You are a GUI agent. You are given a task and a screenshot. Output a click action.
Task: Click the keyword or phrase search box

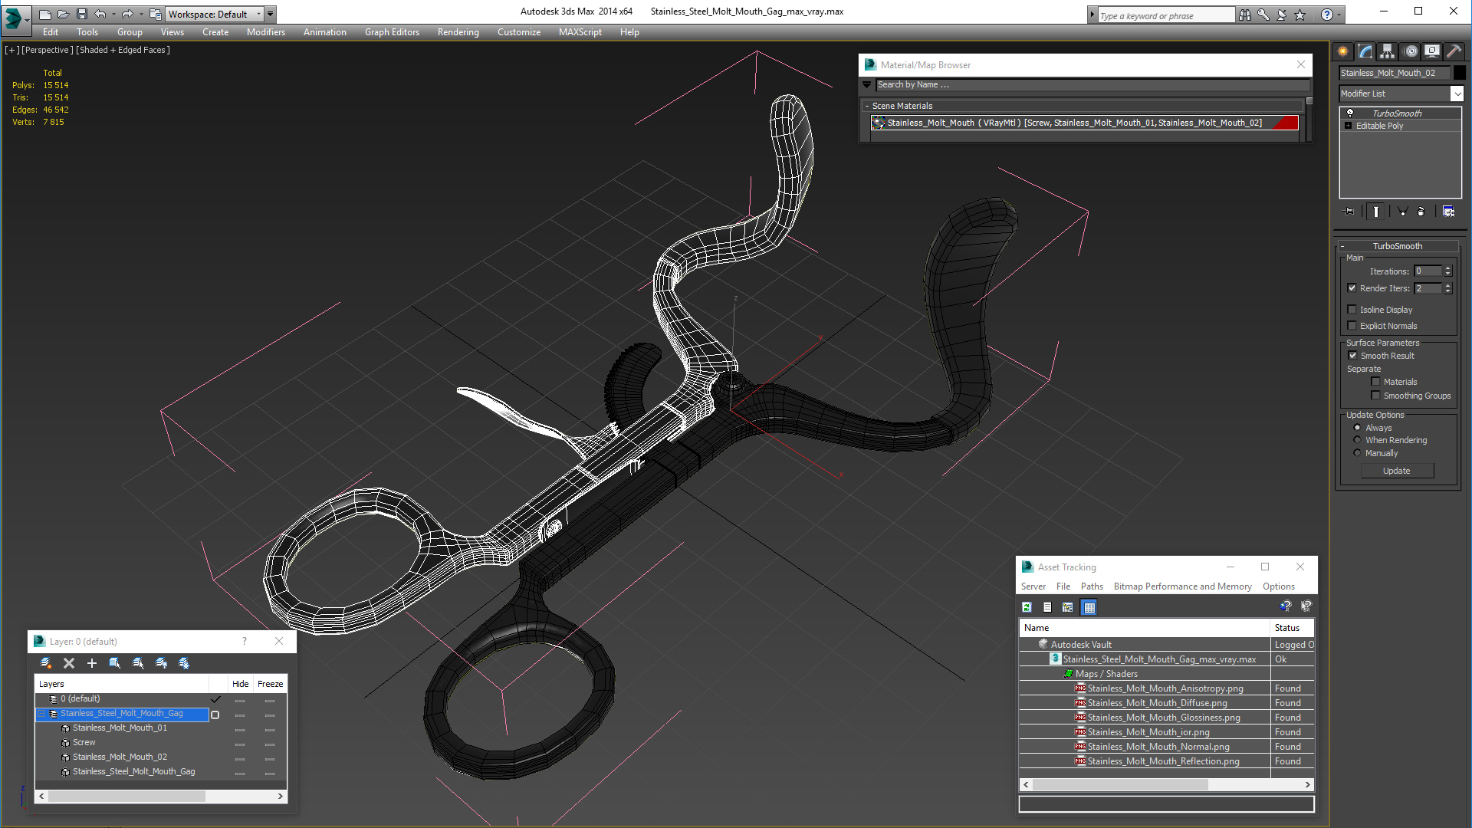pos(1165,15)
